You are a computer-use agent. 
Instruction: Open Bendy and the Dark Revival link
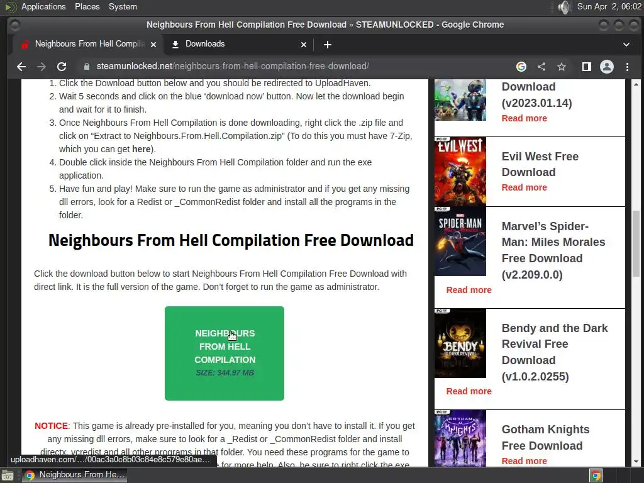(x=555, y=352)
